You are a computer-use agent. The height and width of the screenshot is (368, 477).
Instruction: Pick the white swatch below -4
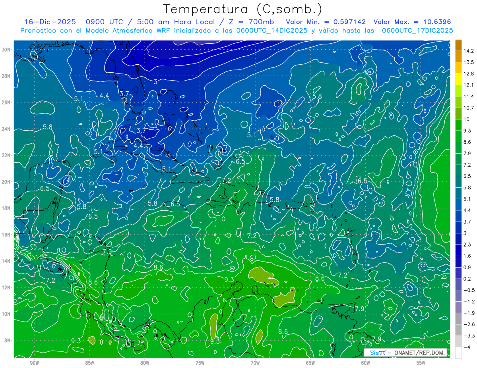[458, 353]
